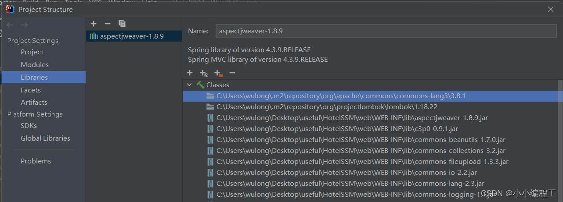Click jar icon of aspectjweaver-1.8.9.jar

coord(210,118)
